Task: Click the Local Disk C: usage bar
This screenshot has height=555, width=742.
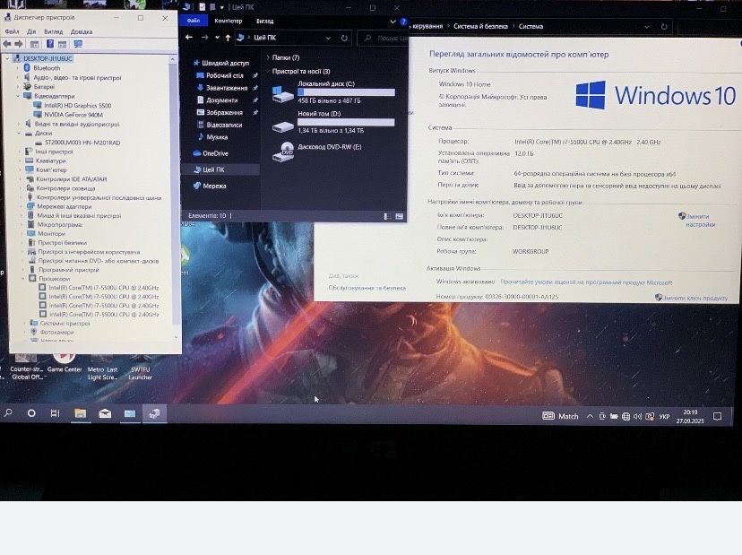Action: 346,92
